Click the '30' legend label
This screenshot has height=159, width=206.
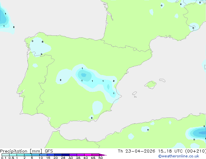point(71,158)
